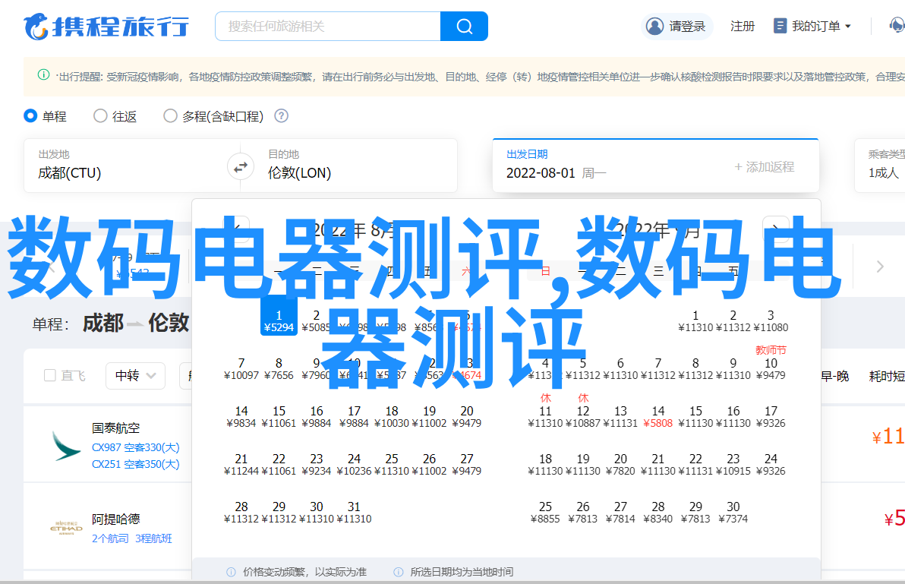The image size is (905, 584).
Task: Click the info icon beside 所选日期均为当地时间
Action: click(399, 572)
